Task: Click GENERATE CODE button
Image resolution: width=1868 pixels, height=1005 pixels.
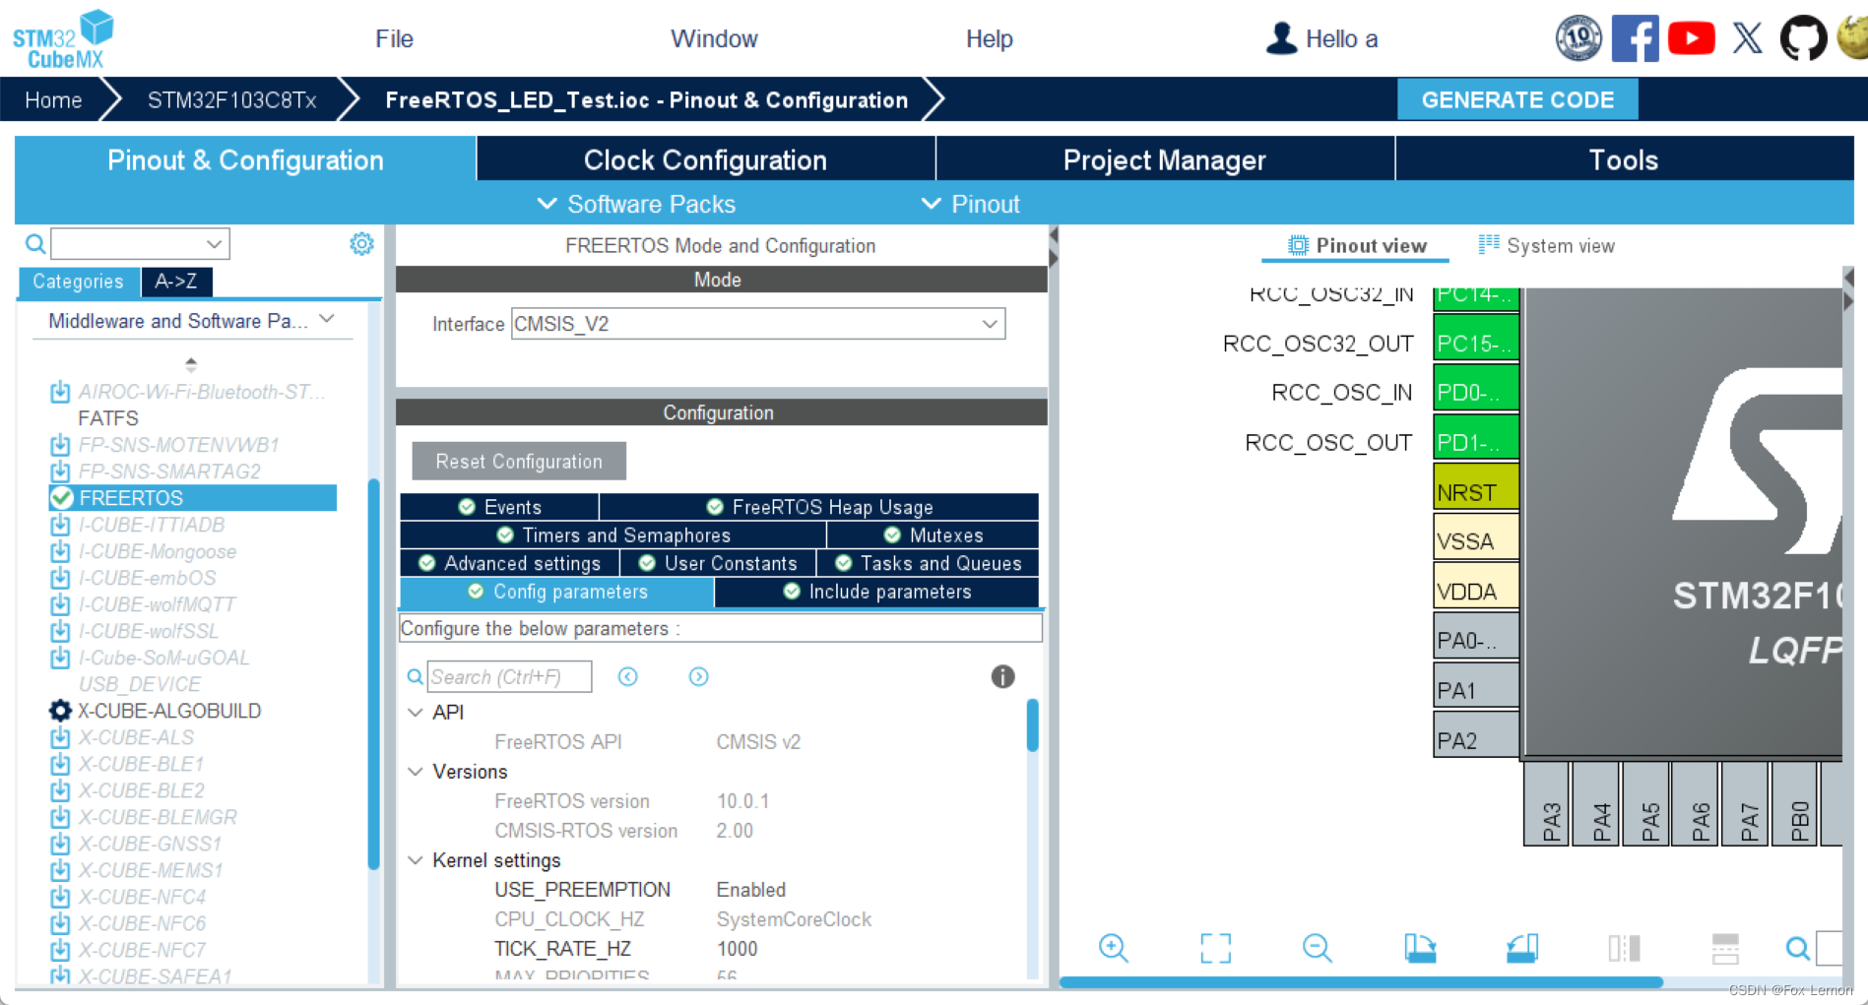Action: click(x=1517, y=99)
